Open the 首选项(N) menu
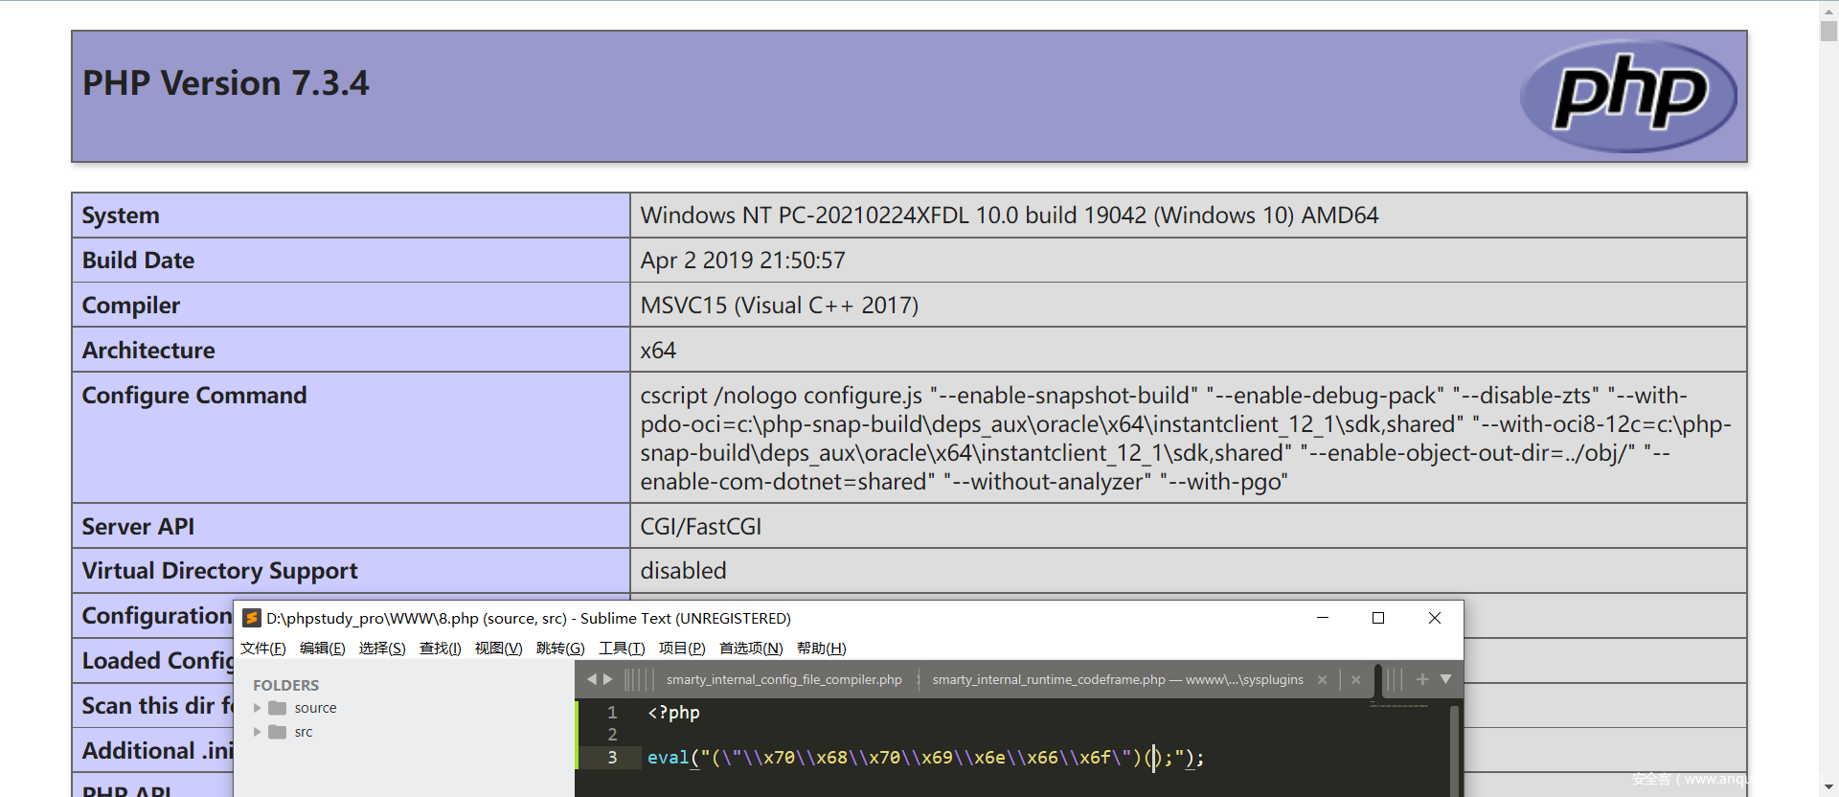The image size is (1839, 797). 751,649
